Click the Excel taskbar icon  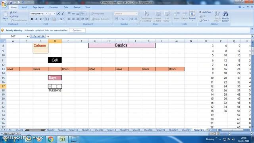pyautogui.click(x=63, y=139)
